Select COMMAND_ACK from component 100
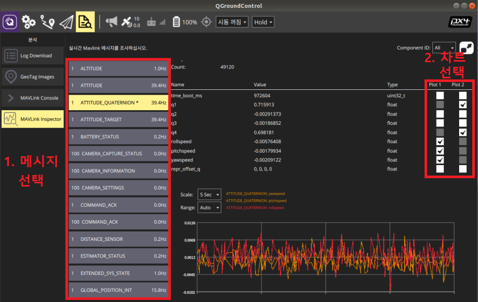 click(x=118, y=222)
